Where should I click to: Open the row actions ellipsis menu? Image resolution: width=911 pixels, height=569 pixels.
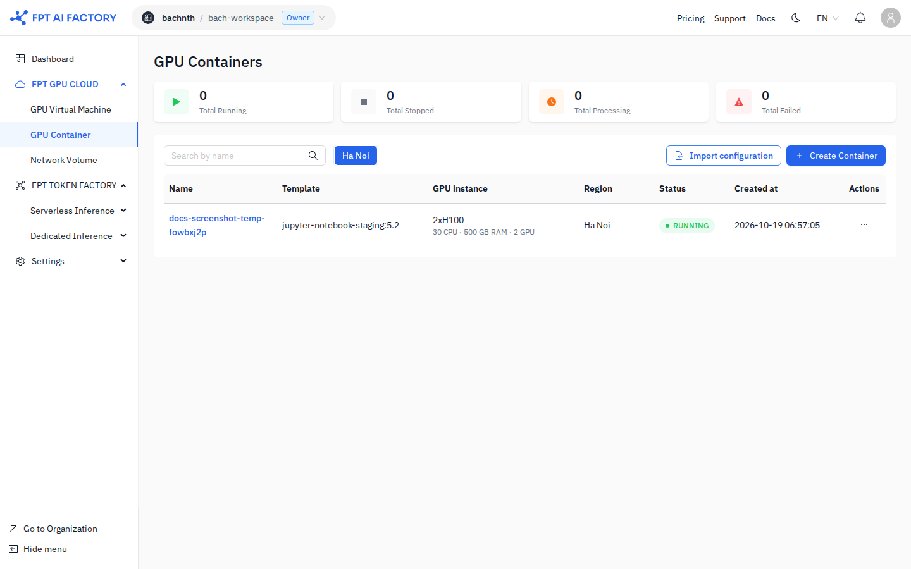864,225
